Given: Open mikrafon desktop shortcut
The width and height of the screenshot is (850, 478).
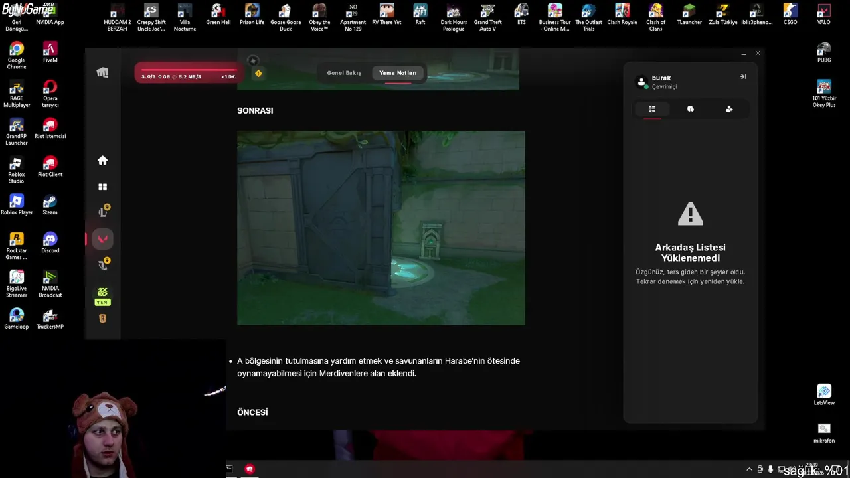Looking at the screenshot, I should tap(824, 433).
